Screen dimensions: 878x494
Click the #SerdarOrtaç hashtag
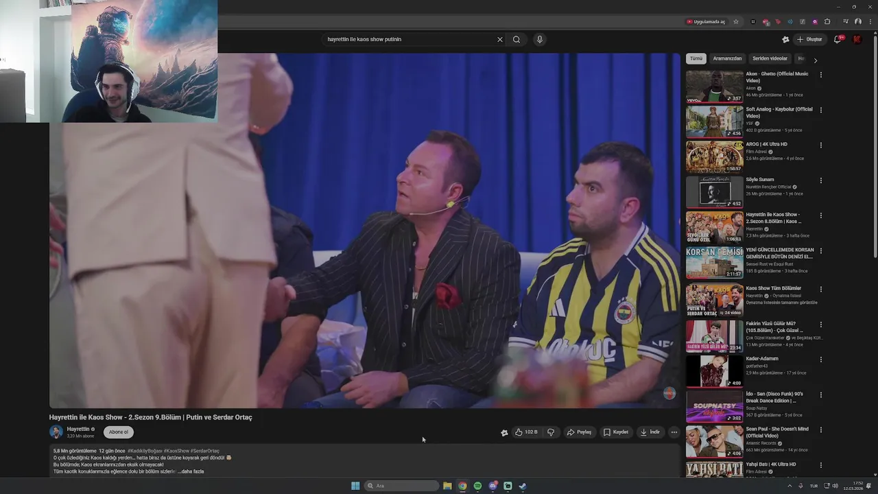(x=205, y=451)
